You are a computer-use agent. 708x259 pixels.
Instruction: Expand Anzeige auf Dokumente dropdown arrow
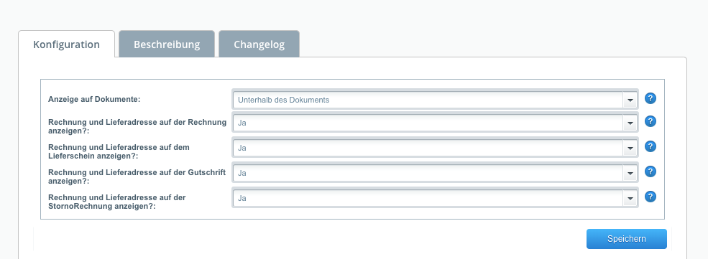(630, 100)
